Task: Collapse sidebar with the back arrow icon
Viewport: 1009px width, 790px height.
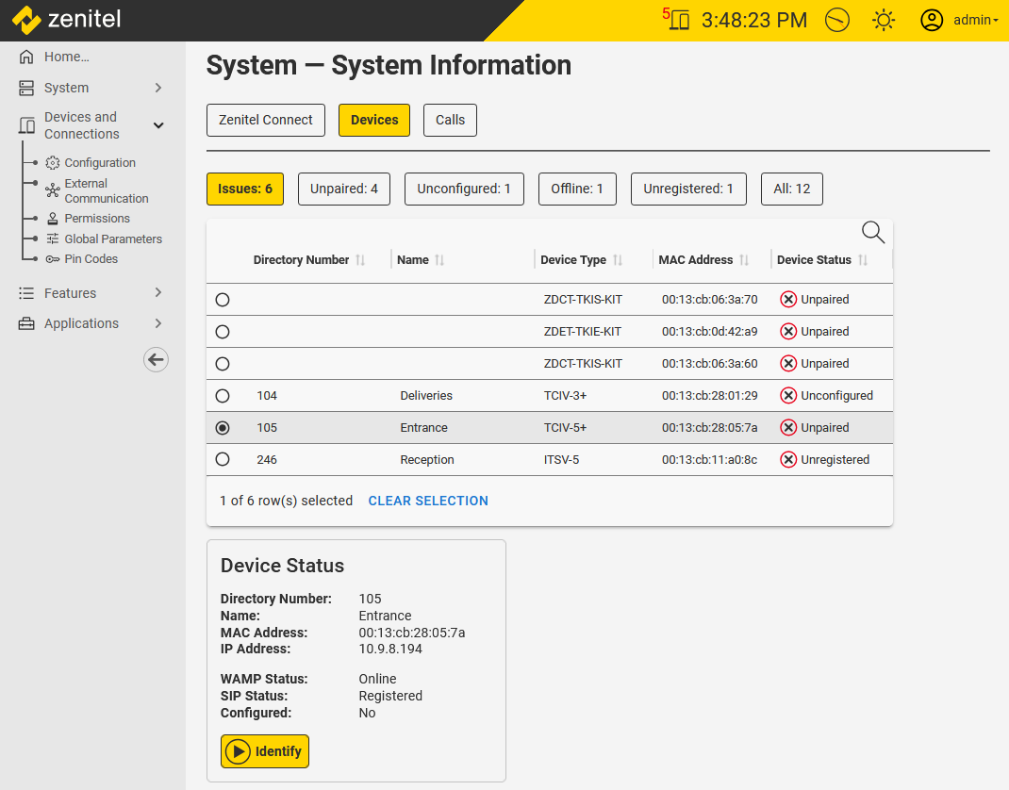Action: (156, 359)
